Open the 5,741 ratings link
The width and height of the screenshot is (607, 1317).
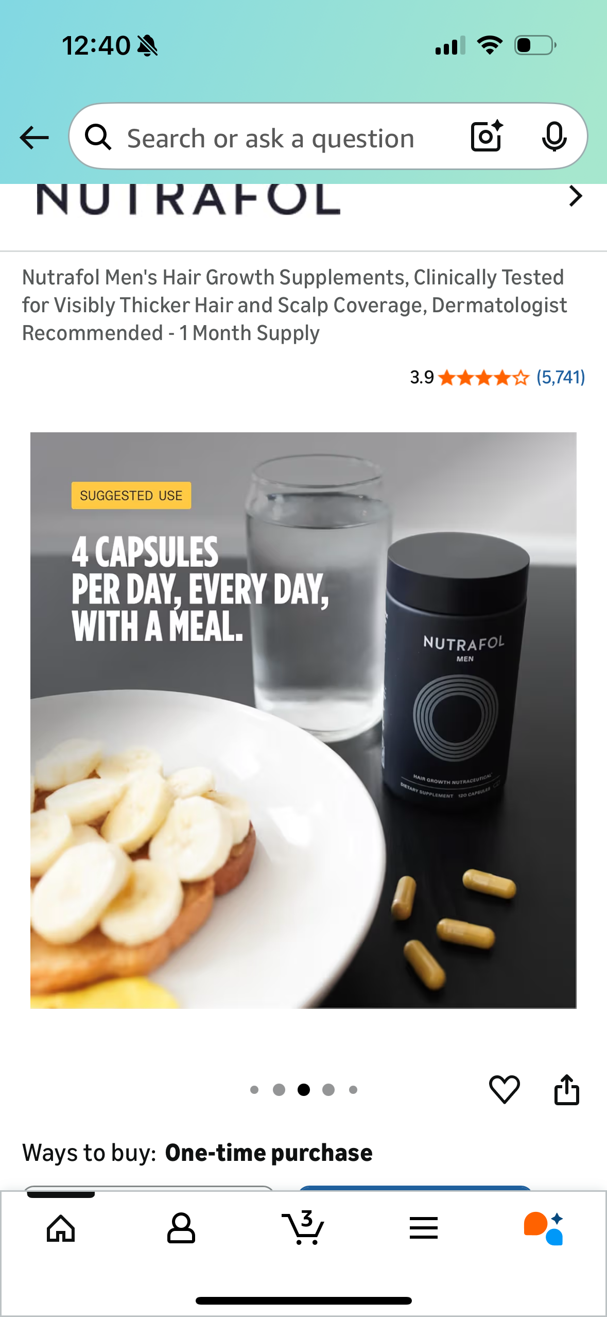(x=561, y=377)
